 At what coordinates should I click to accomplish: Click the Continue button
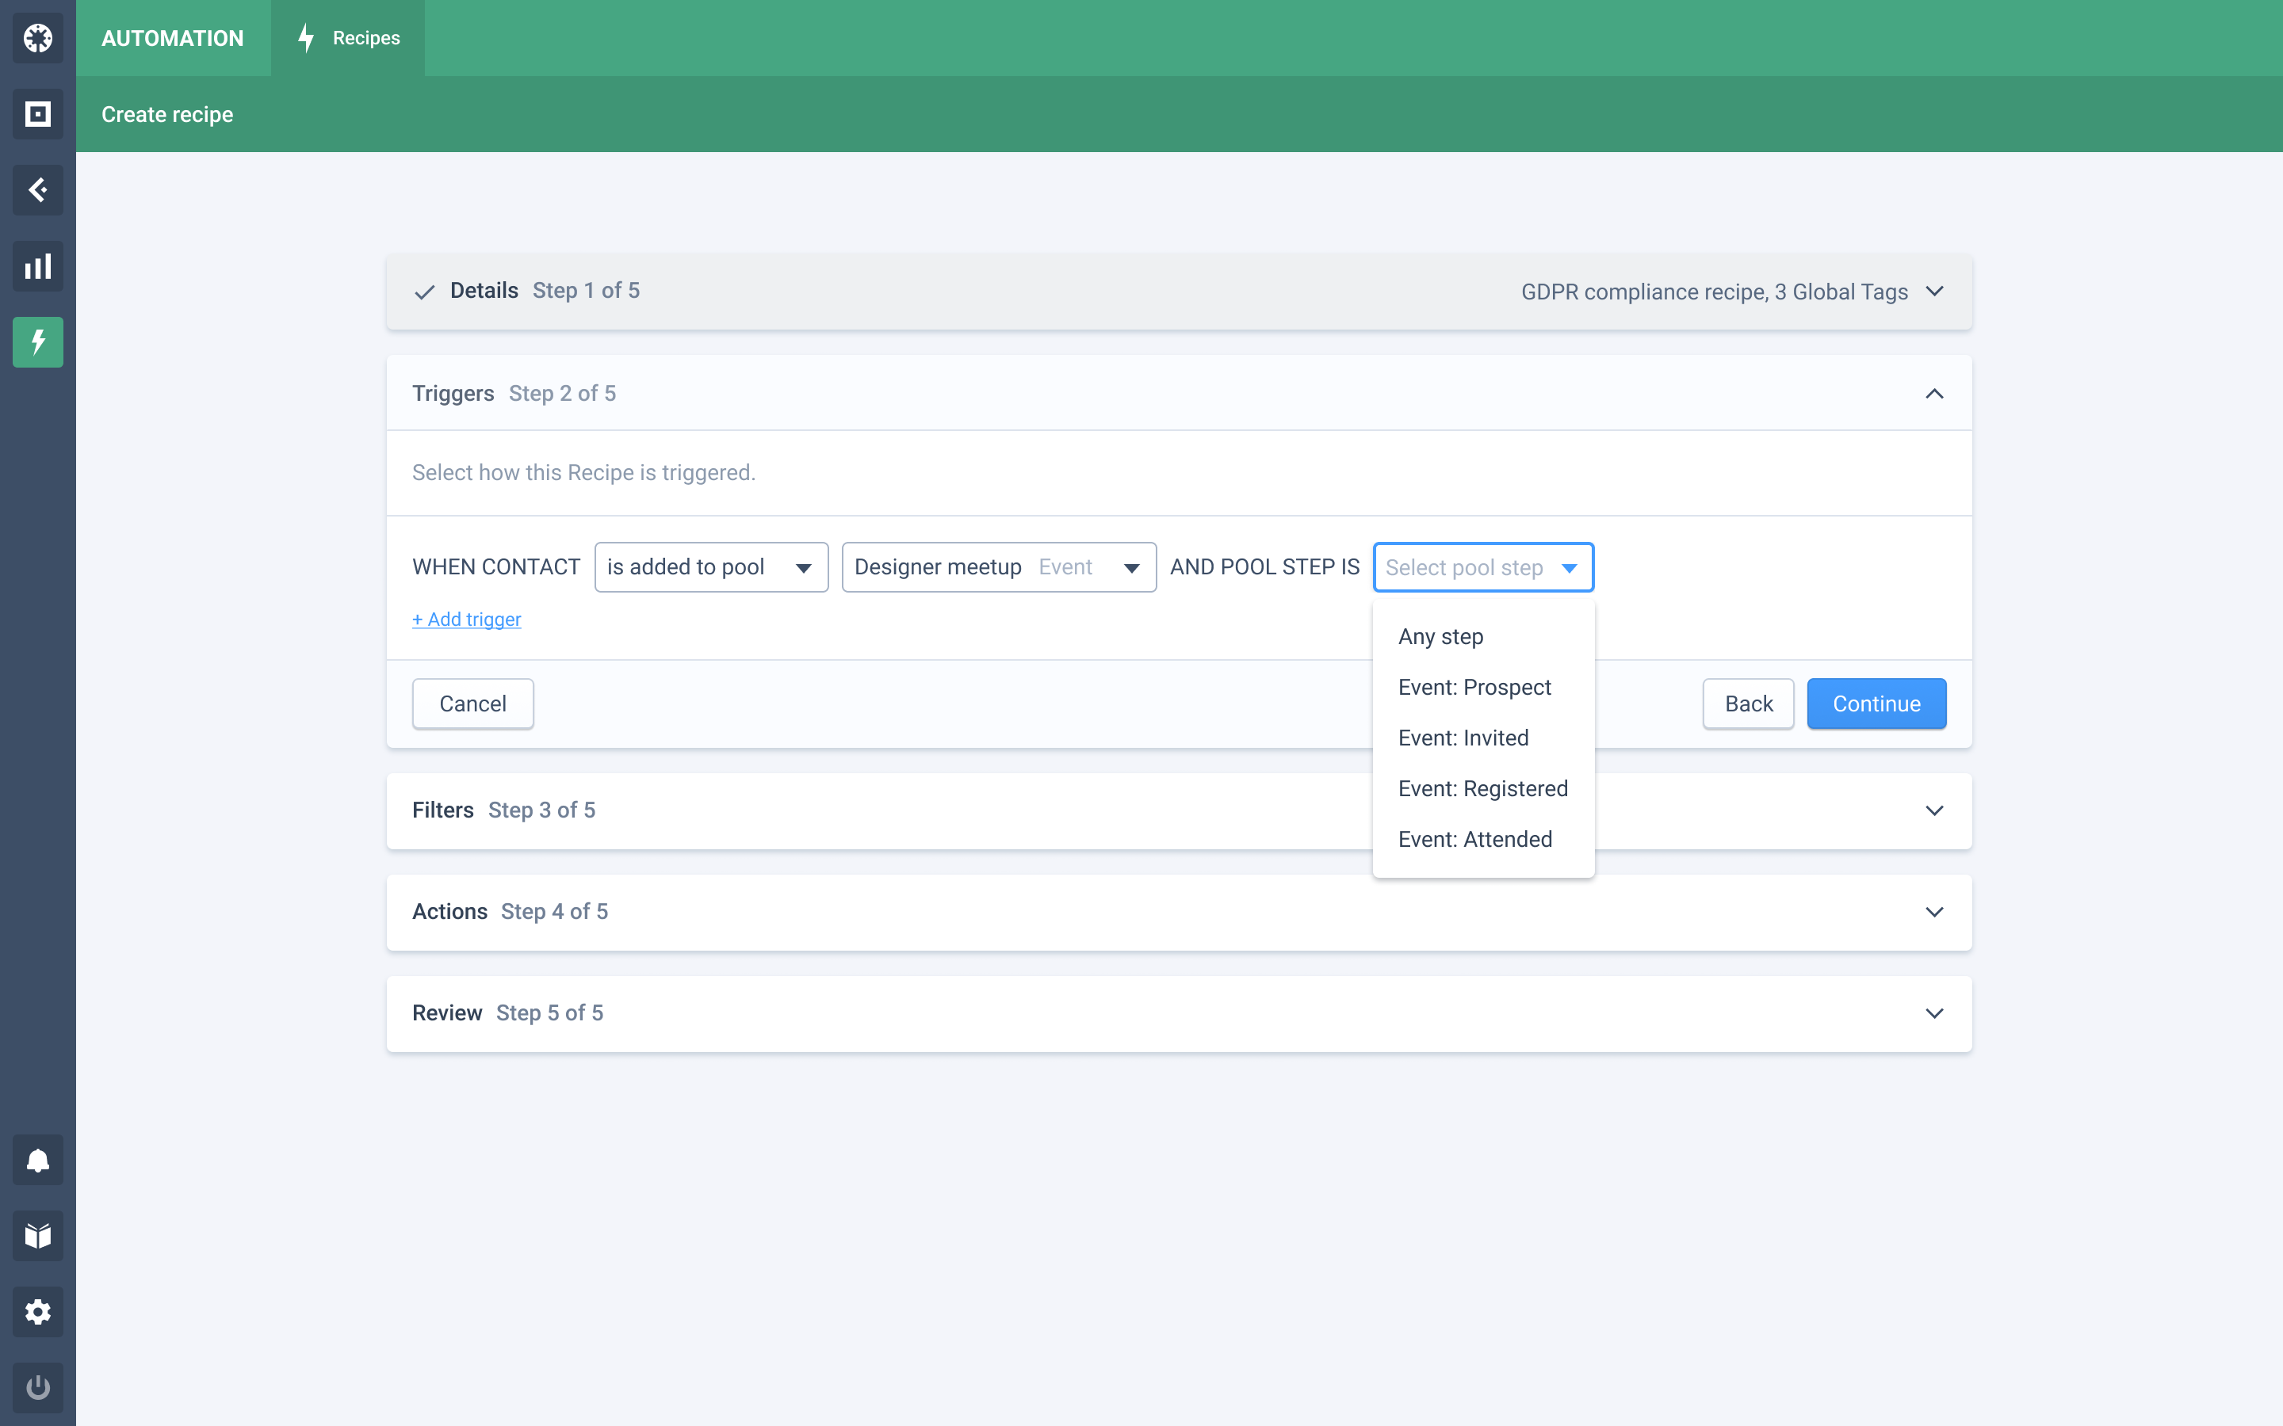click(x=1876, y=703)
